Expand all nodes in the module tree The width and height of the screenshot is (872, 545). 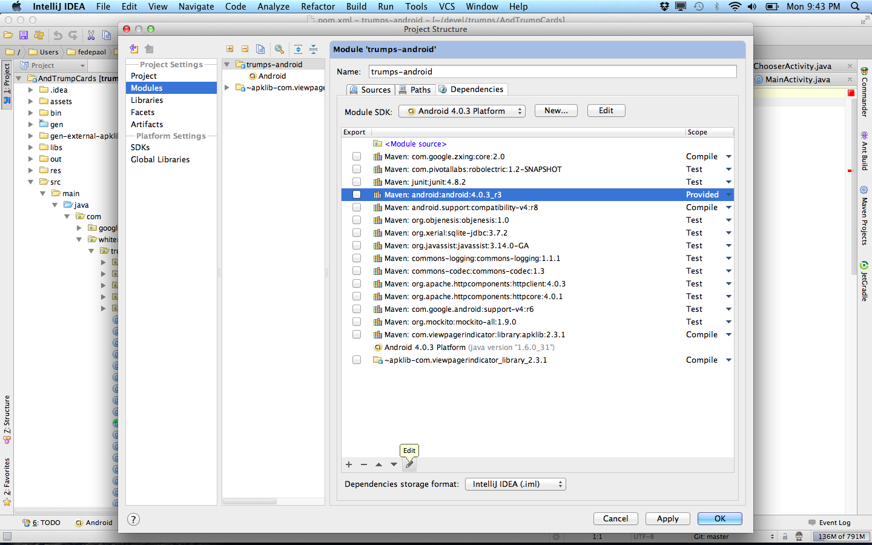298,49
